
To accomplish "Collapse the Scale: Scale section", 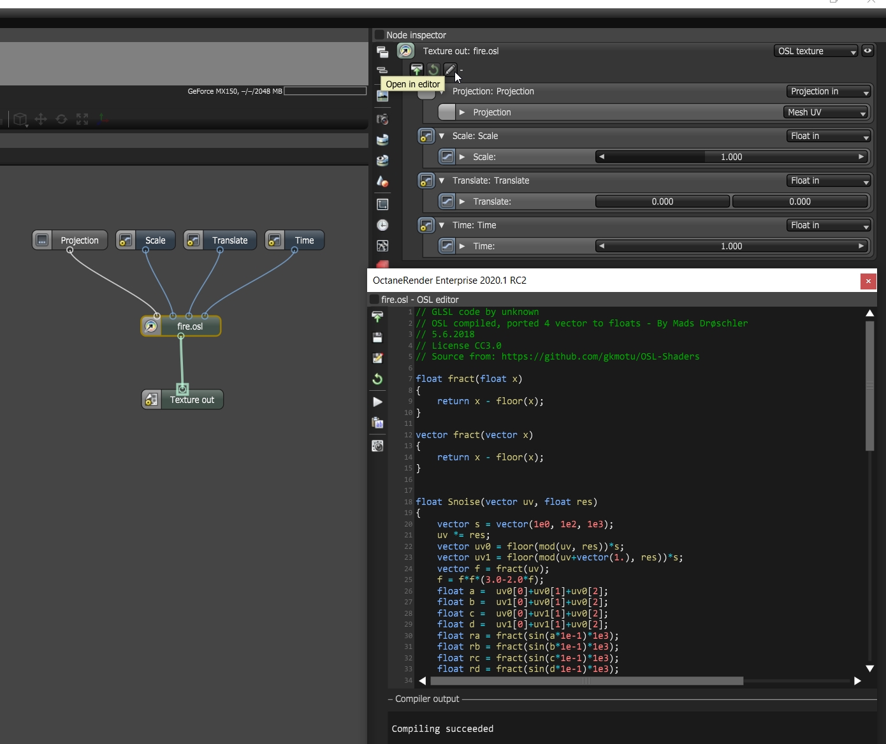I will click(x=442, y=136).
